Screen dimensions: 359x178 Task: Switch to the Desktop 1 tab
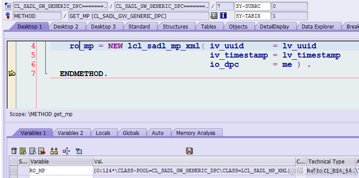click(x=29, y=26)
